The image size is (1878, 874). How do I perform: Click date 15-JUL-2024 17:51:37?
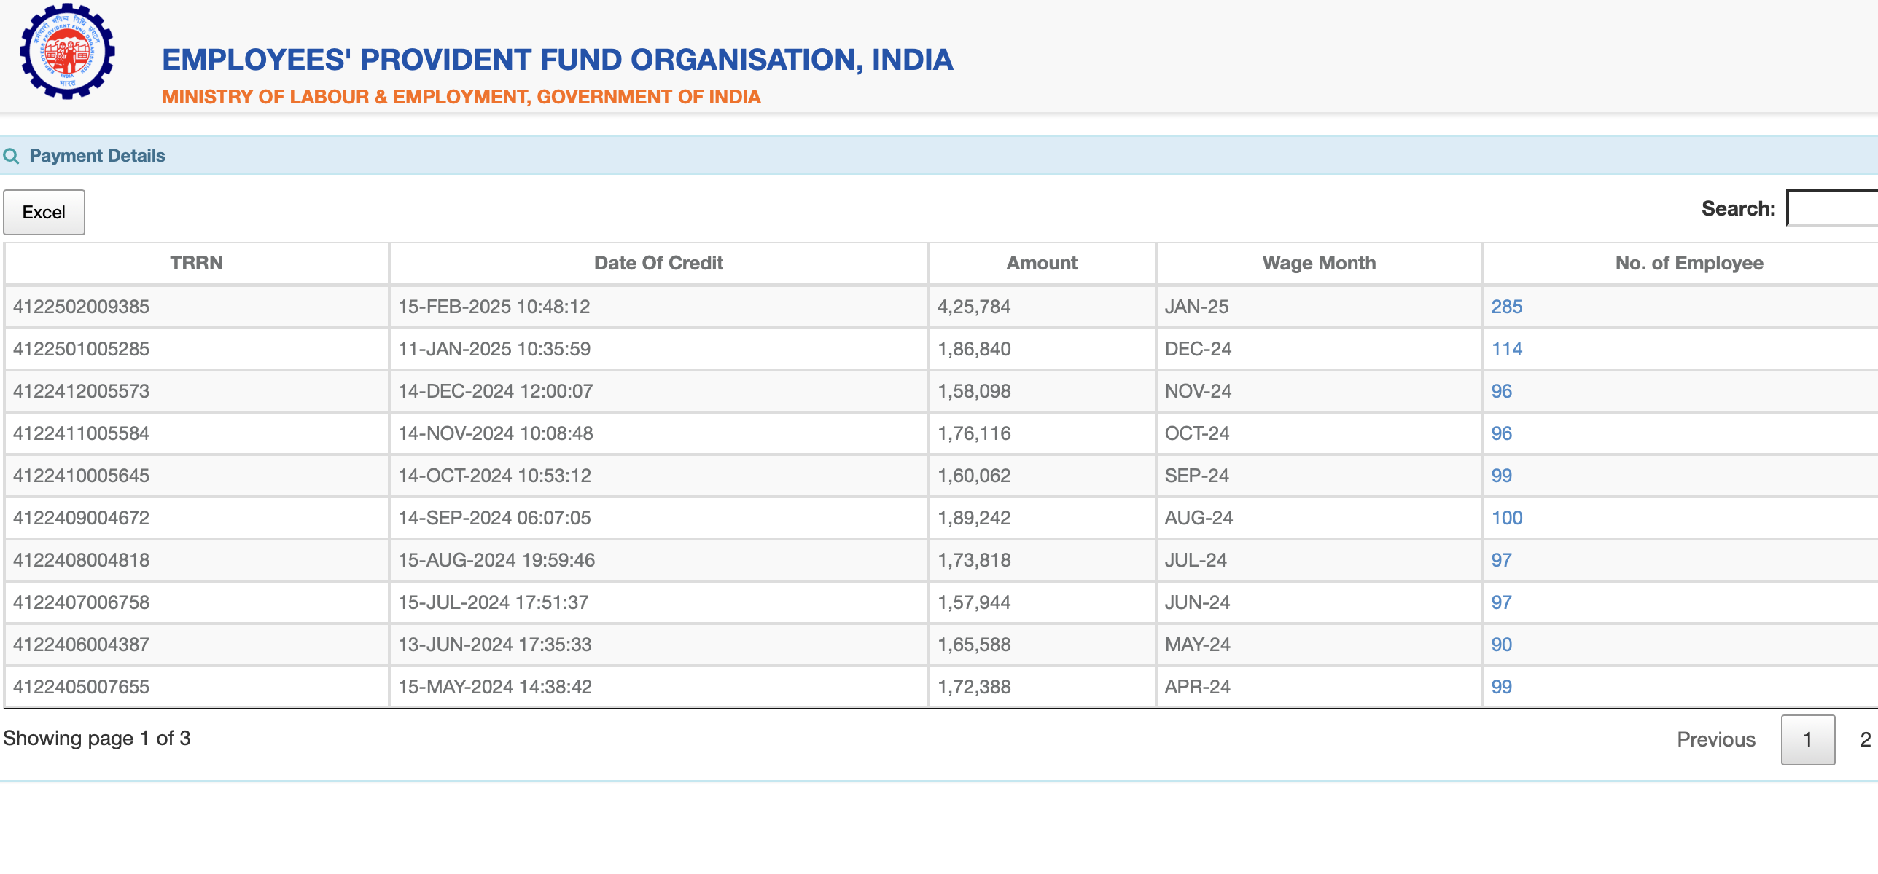(493, 602)
